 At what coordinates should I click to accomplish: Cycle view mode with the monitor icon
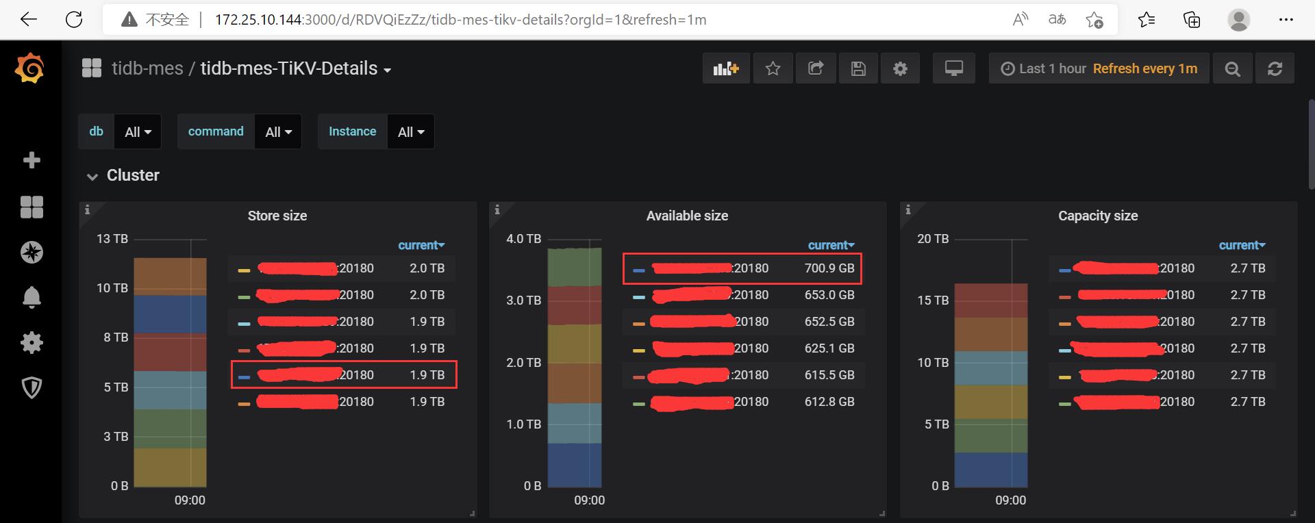pos(954,68)
